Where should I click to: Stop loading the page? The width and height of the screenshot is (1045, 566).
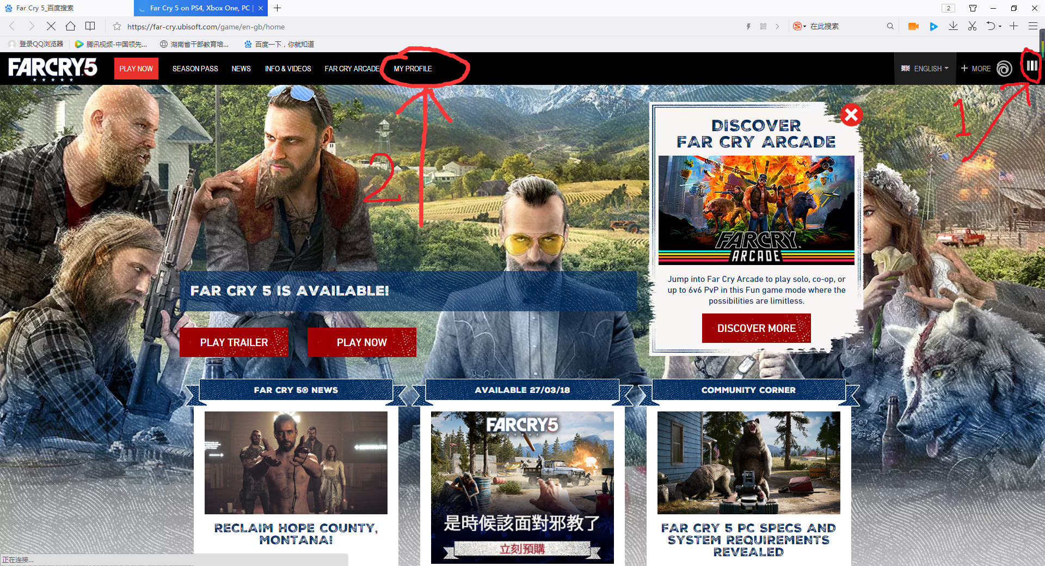[x=51, y=26]
